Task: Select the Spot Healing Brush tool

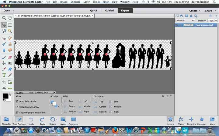Action: 10,38
